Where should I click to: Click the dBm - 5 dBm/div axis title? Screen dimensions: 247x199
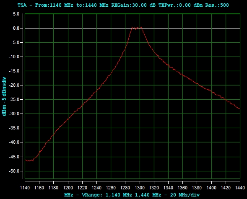click(x=4, y=96)
